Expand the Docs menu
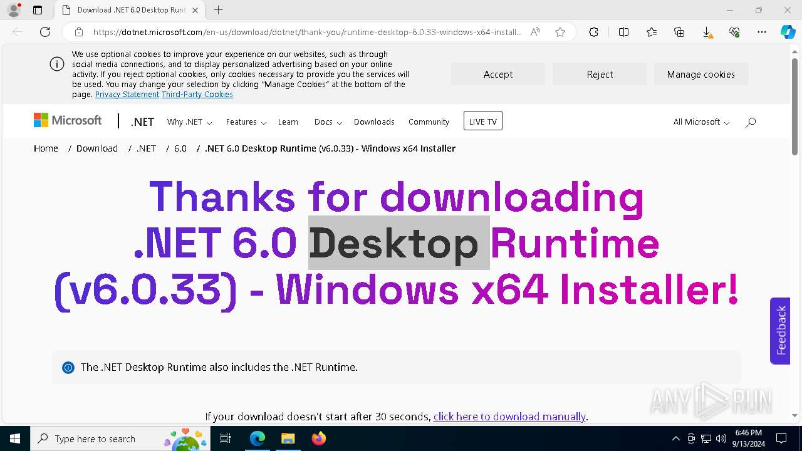The width and height of the screenshot is (802, 451). pos(328,122)
